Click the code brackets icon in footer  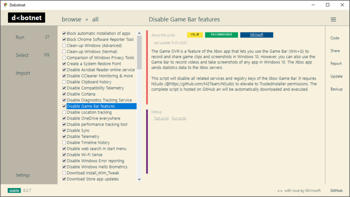[x=280, y=190]
